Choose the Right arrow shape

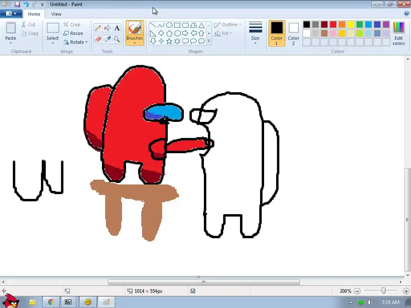(185, 33)
